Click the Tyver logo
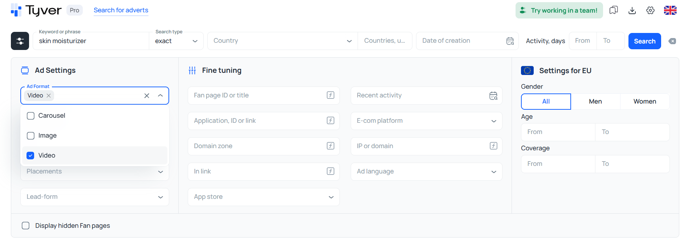 (36, 10)
